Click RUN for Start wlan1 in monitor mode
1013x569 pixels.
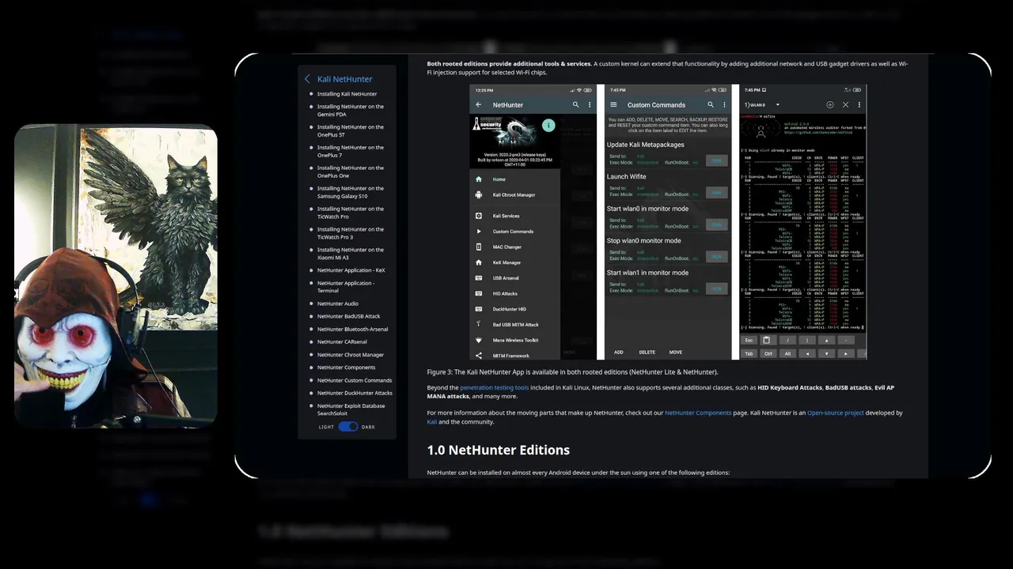[716, 288]
